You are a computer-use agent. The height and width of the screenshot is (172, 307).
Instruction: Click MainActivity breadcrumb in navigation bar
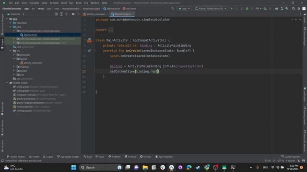pyautogui.click(x=111, y=9)
